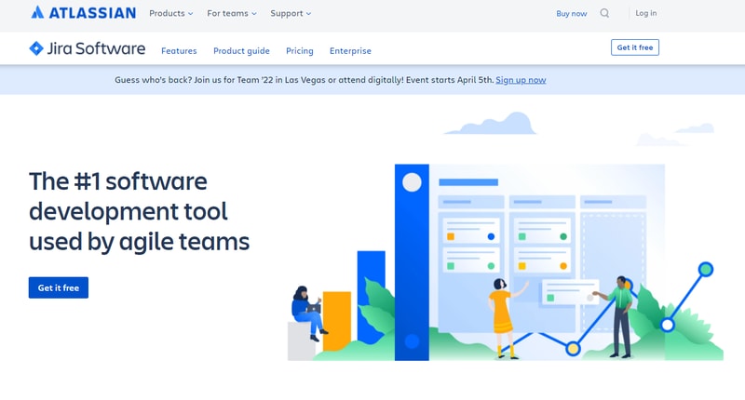745x400 pixels.
Task: Open the Product guide page
Action: pyautogui.click(x=241, y=51)
